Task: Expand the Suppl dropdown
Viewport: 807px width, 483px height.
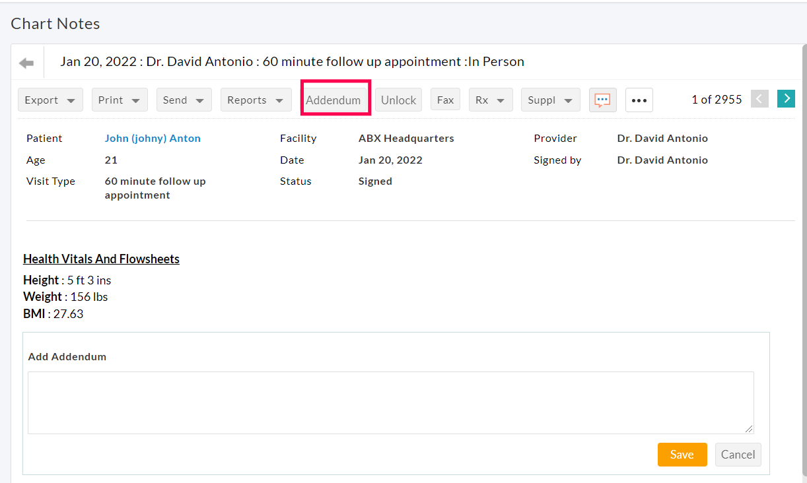Action: click(550, 99)
